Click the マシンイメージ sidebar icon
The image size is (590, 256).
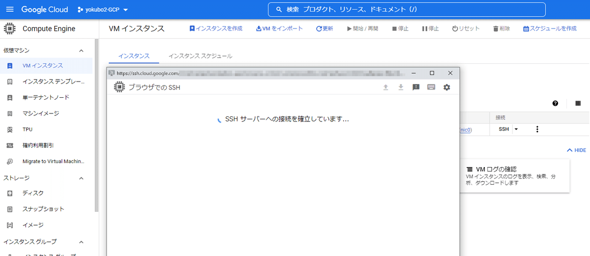coord(10,114)
